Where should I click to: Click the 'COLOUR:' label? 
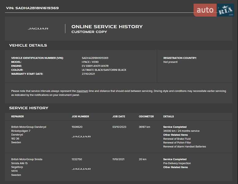pyautogui.click(x=17, y=70)
